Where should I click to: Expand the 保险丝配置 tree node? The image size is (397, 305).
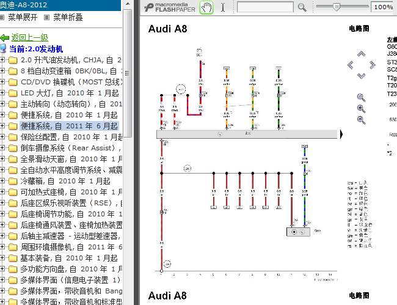pyautogui.click(x=2, y=137)
